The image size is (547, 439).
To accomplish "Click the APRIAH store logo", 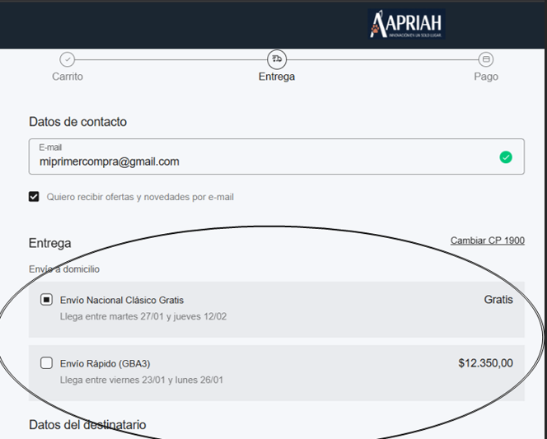I will (x=407, y=24).
